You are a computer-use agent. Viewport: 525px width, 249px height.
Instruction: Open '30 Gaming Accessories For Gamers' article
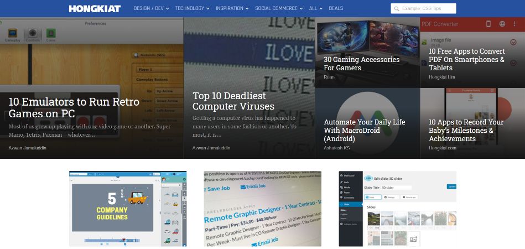[362, 64]
